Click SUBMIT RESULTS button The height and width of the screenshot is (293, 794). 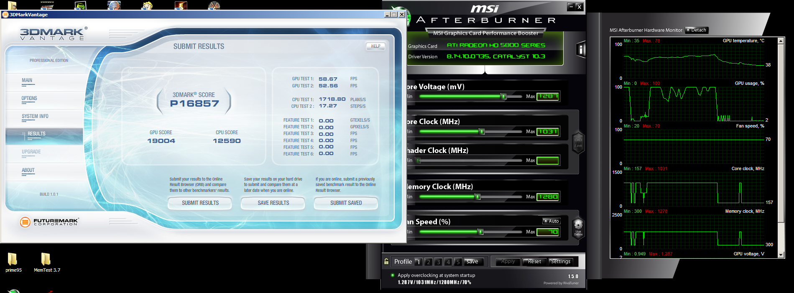click(200, 203)
